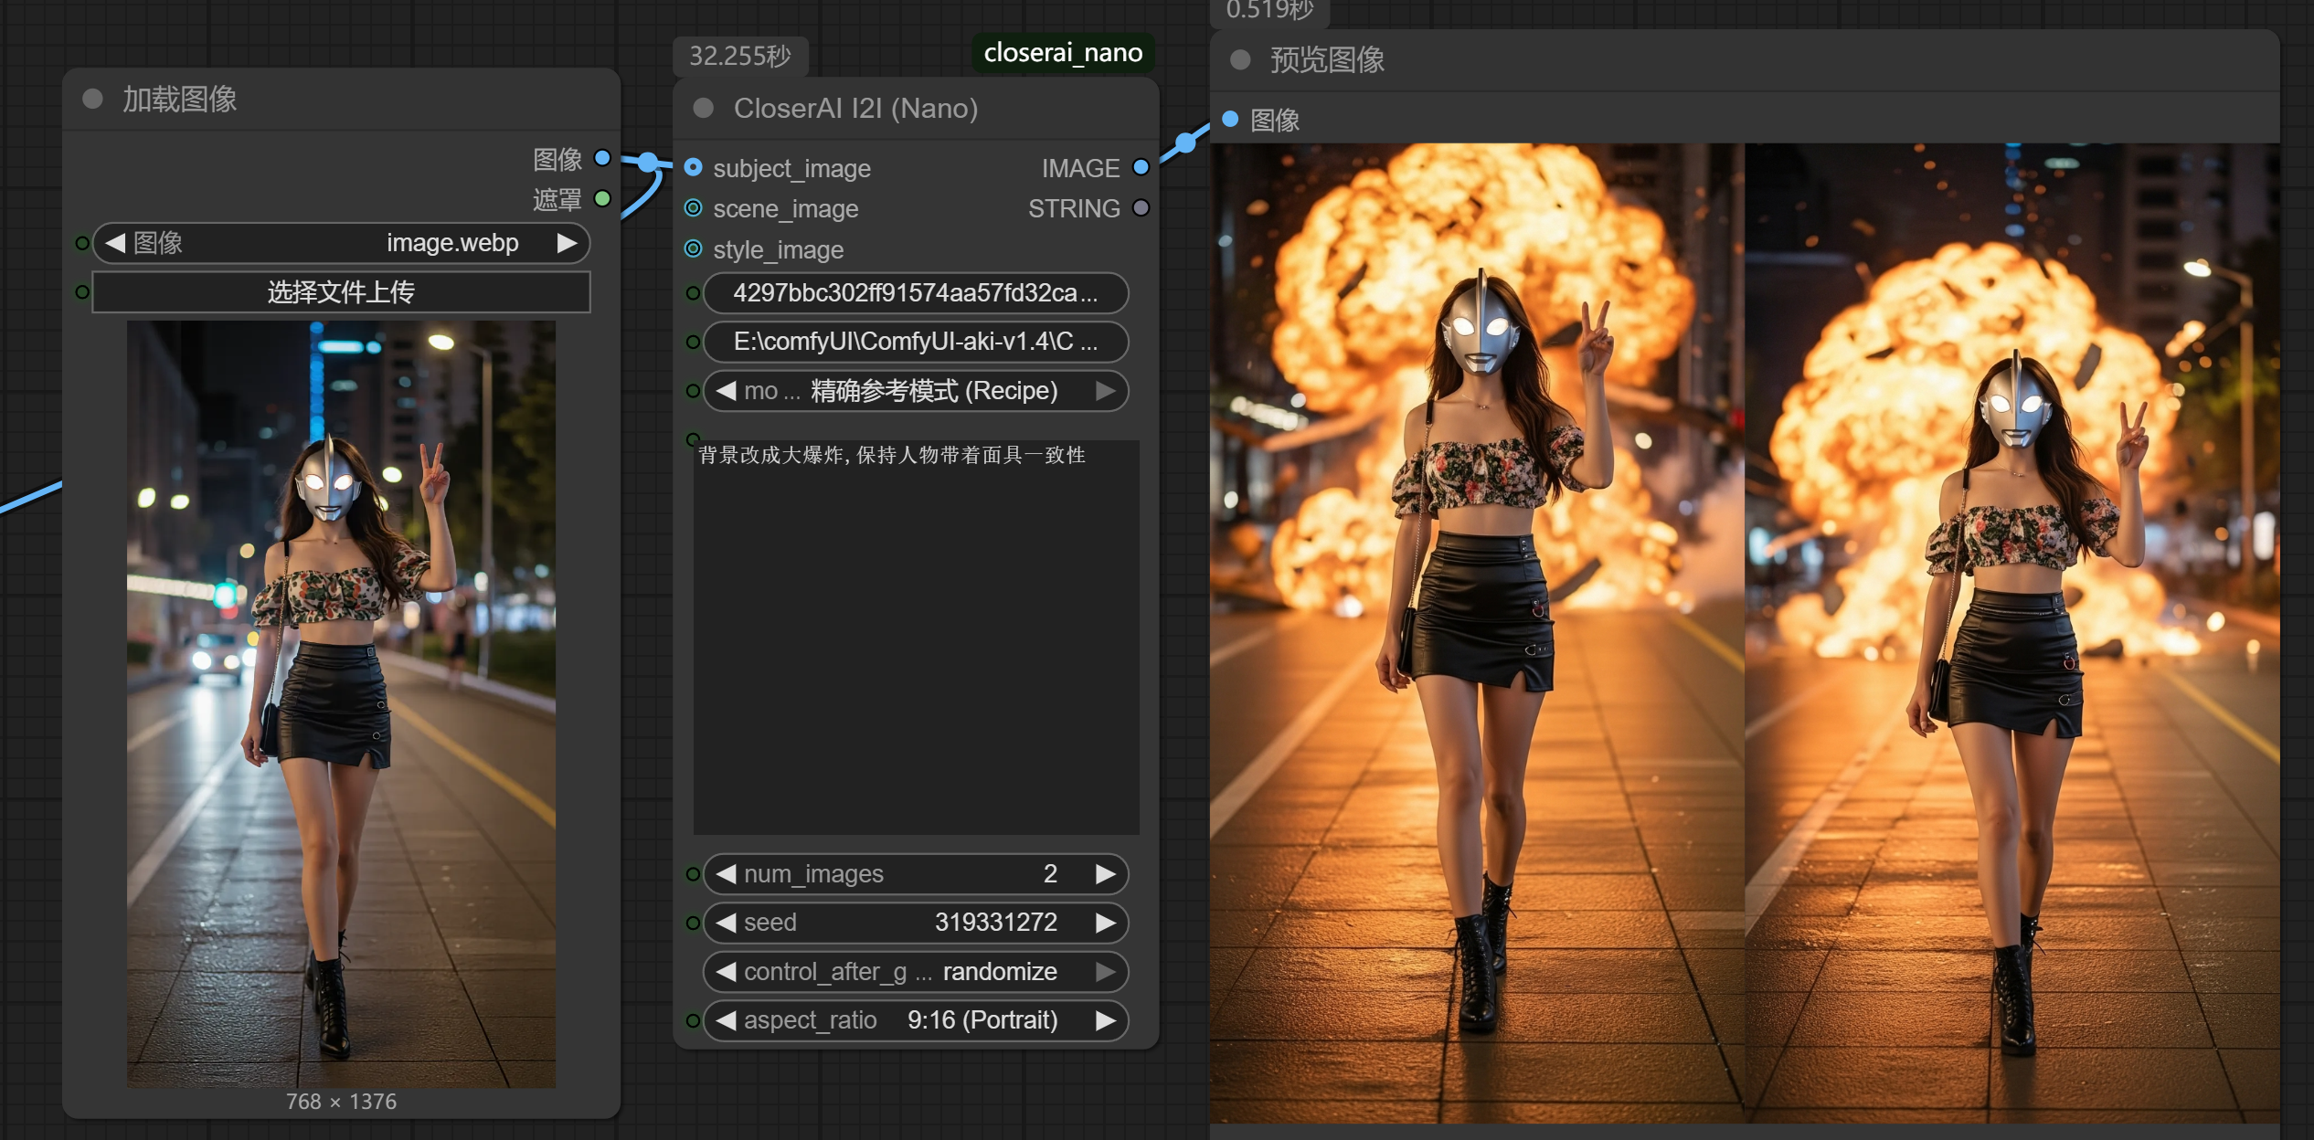Select next aspect_ratio with right arrow
2314x1140 pixels.
tap(1106, 1020)
